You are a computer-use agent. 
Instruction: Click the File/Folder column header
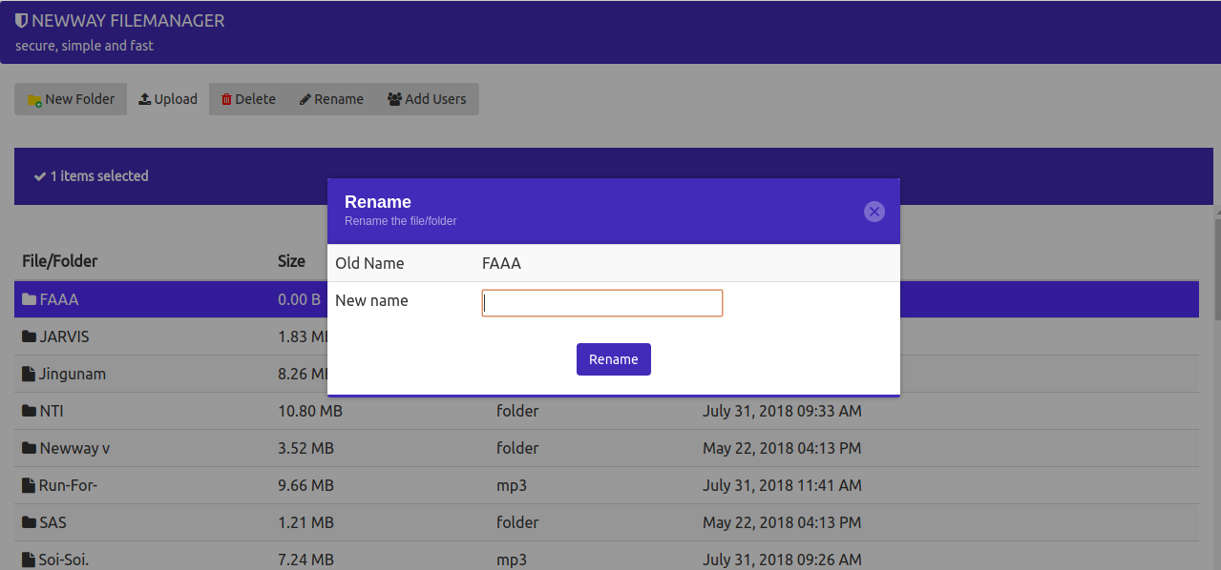pos(60,261)
